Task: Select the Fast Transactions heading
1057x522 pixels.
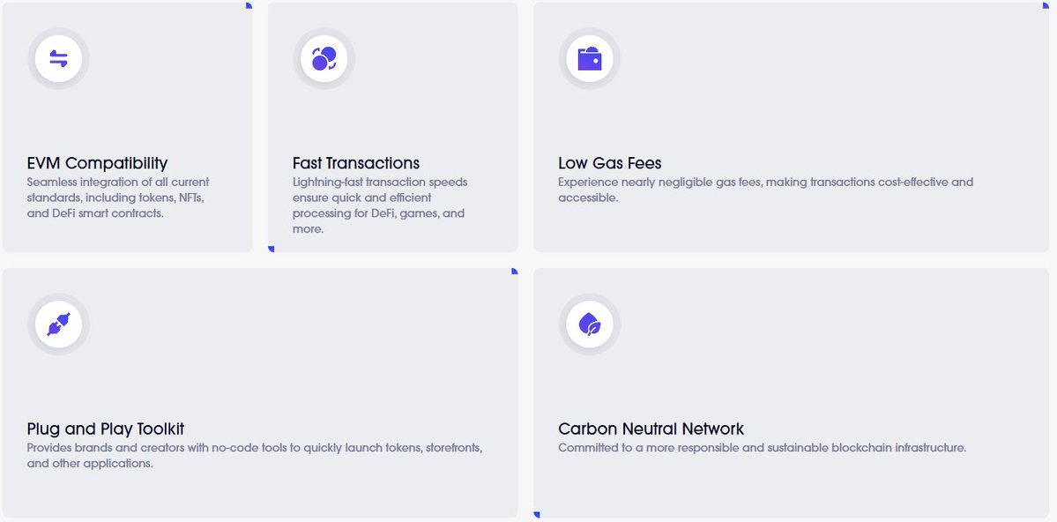Action: coord(356,163)
